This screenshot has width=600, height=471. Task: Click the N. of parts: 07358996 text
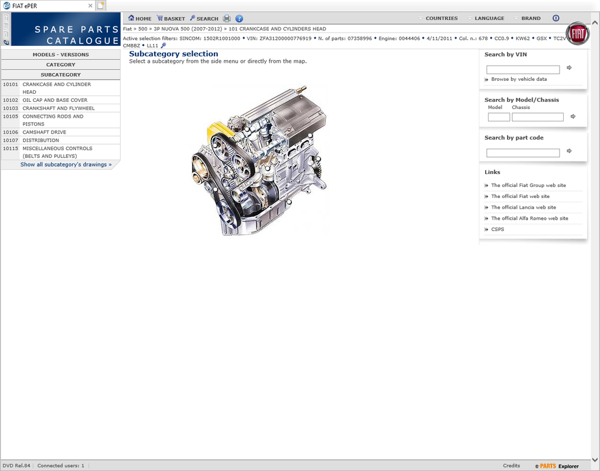click(345, 38)
